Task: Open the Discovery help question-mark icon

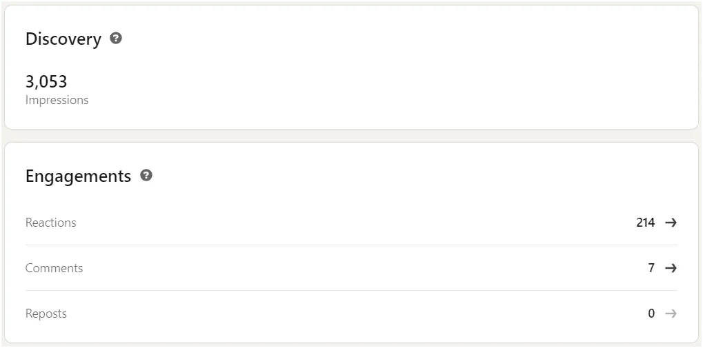Action: coord(116,39)
